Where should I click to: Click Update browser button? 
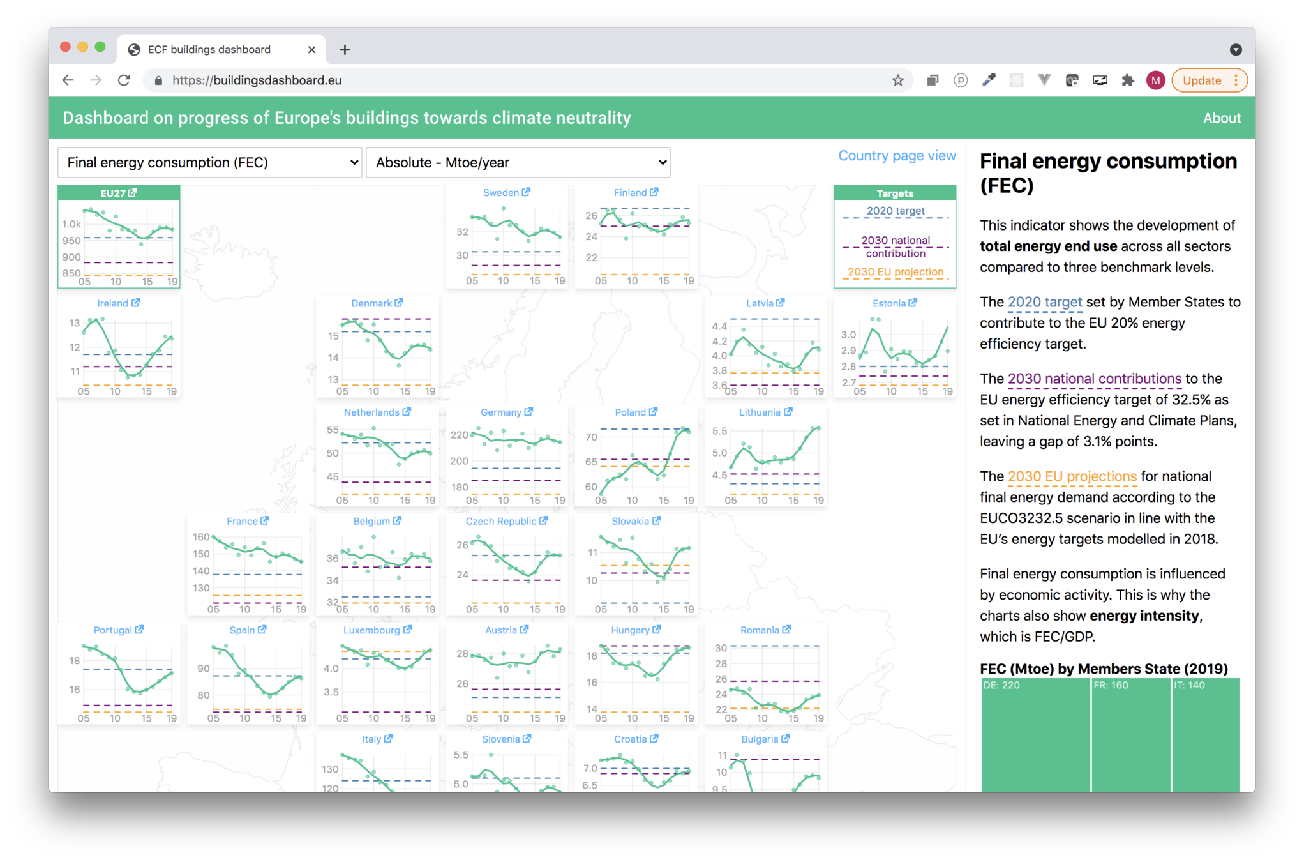tap(1203, 80)
